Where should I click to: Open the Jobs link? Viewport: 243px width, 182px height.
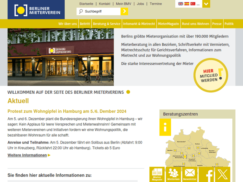tap(140, 4)
